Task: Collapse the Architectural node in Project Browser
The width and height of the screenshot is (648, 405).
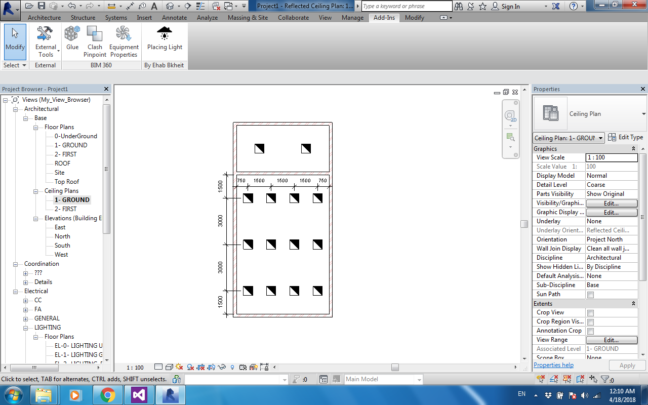Action: [15, 109]
